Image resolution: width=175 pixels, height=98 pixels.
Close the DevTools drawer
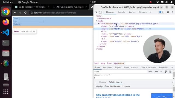[173, 82]
